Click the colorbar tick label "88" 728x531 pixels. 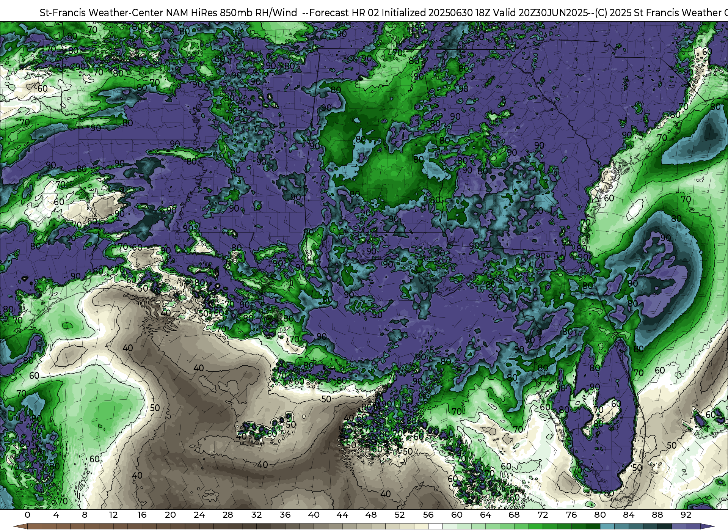[657, 515]
